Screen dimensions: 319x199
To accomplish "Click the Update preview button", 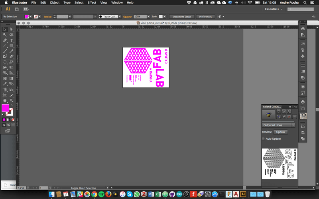I will click(x=280, y=132).
